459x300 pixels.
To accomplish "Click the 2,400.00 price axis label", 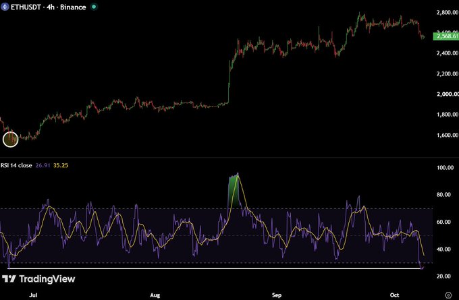I will 447,53.
